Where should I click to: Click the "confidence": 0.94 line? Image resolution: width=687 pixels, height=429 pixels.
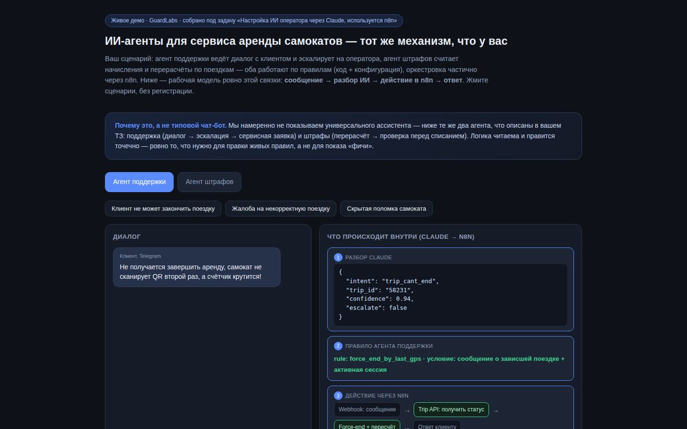point(380,299)
